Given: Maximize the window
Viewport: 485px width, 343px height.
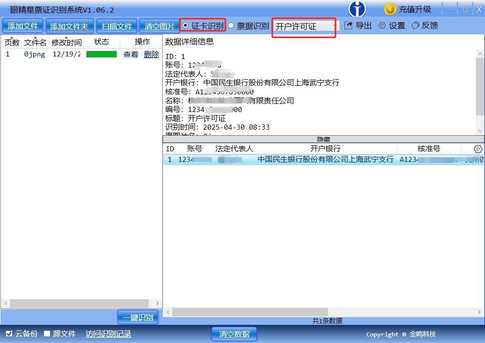Looking at the screenshot, I should pos(465,9).
